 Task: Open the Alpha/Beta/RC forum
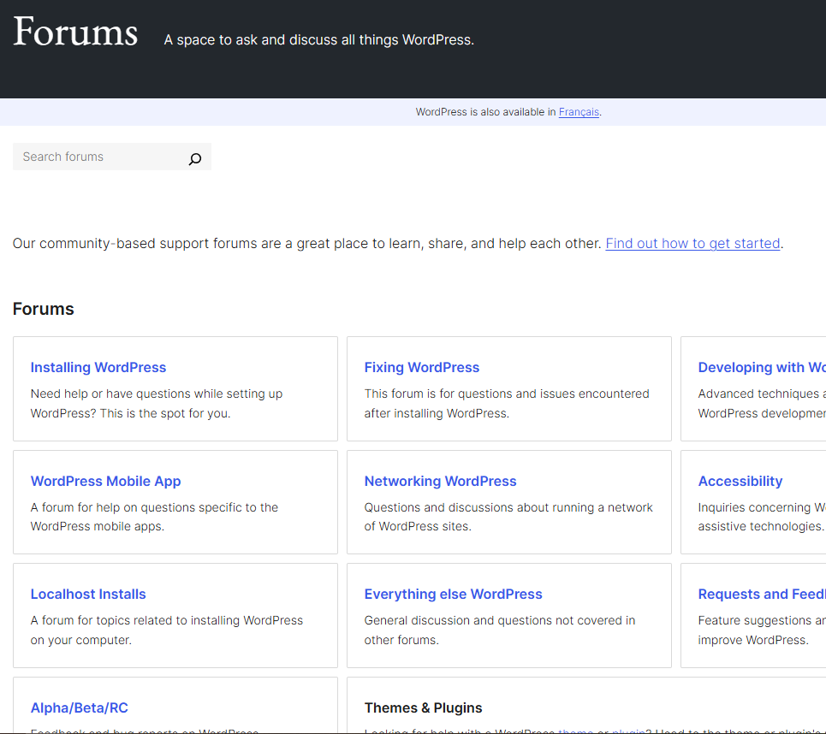pyautogui.click(x=79, y=708)
